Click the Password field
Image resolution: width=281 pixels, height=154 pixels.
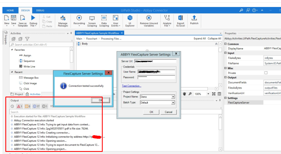tap(156, 77)
